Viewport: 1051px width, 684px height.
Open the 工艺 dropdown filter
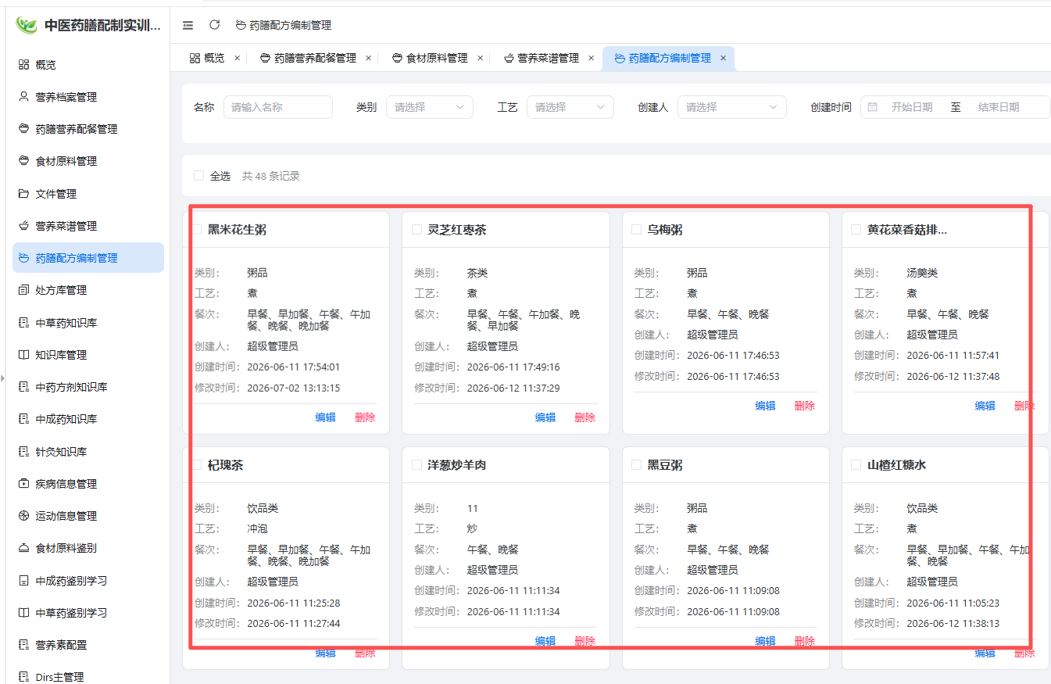570,107
